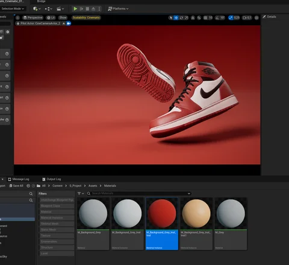Toggle the world/local coordinate space icon
The width and height of the screenshot is (289, 265).
(193, 18)
